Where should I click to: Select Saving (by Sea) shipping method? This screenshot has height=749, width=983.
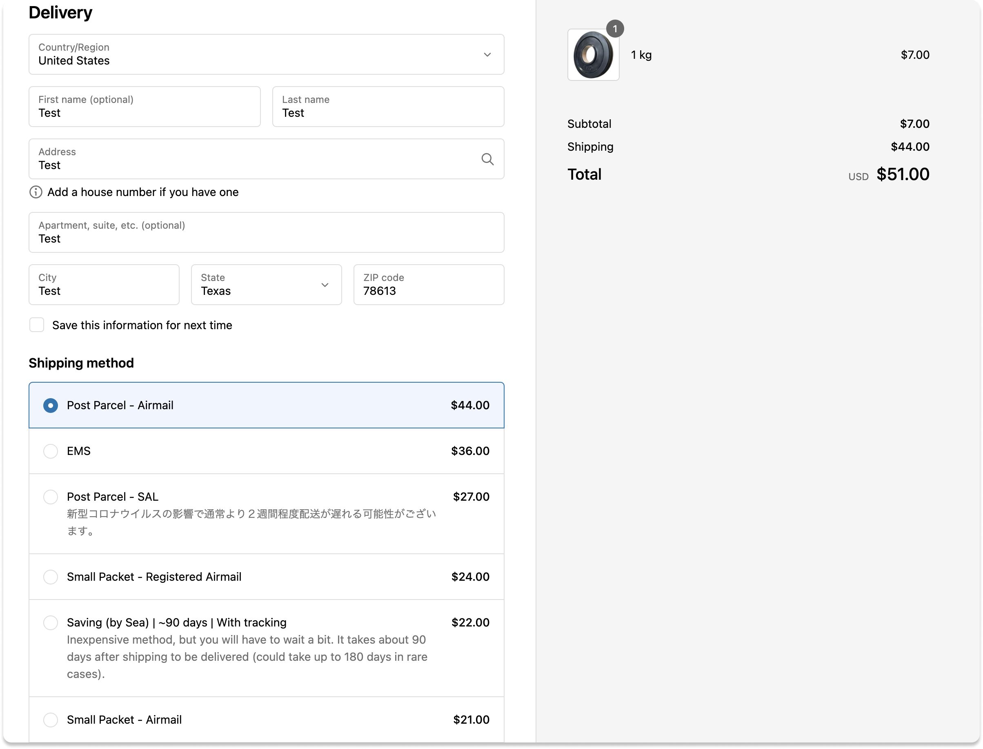(50, 622)
